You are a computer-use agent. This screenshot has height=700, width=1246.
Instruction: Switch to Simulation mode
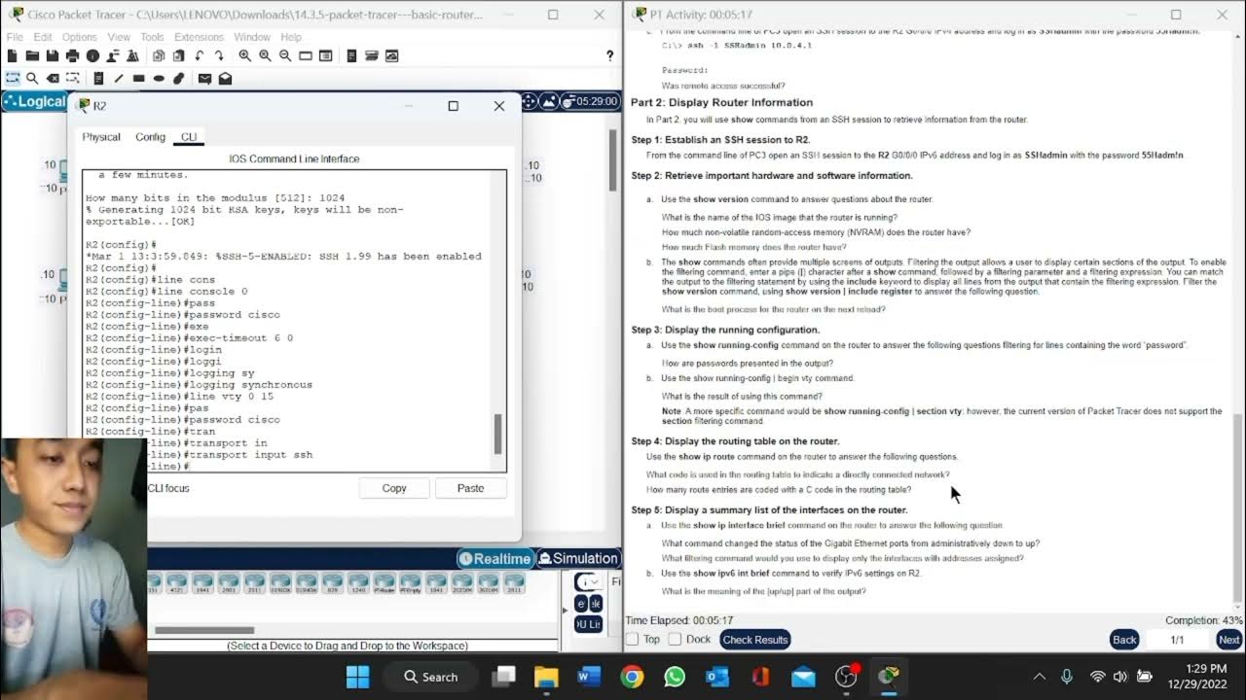(578, 558)
